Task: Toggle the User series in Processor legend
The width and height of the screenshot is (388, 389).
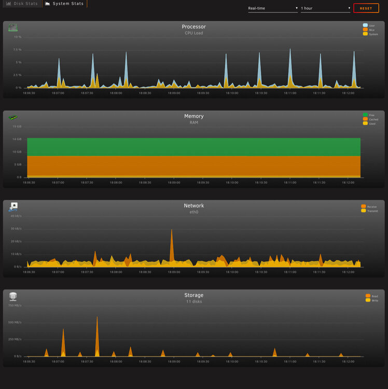Action: 369,25
